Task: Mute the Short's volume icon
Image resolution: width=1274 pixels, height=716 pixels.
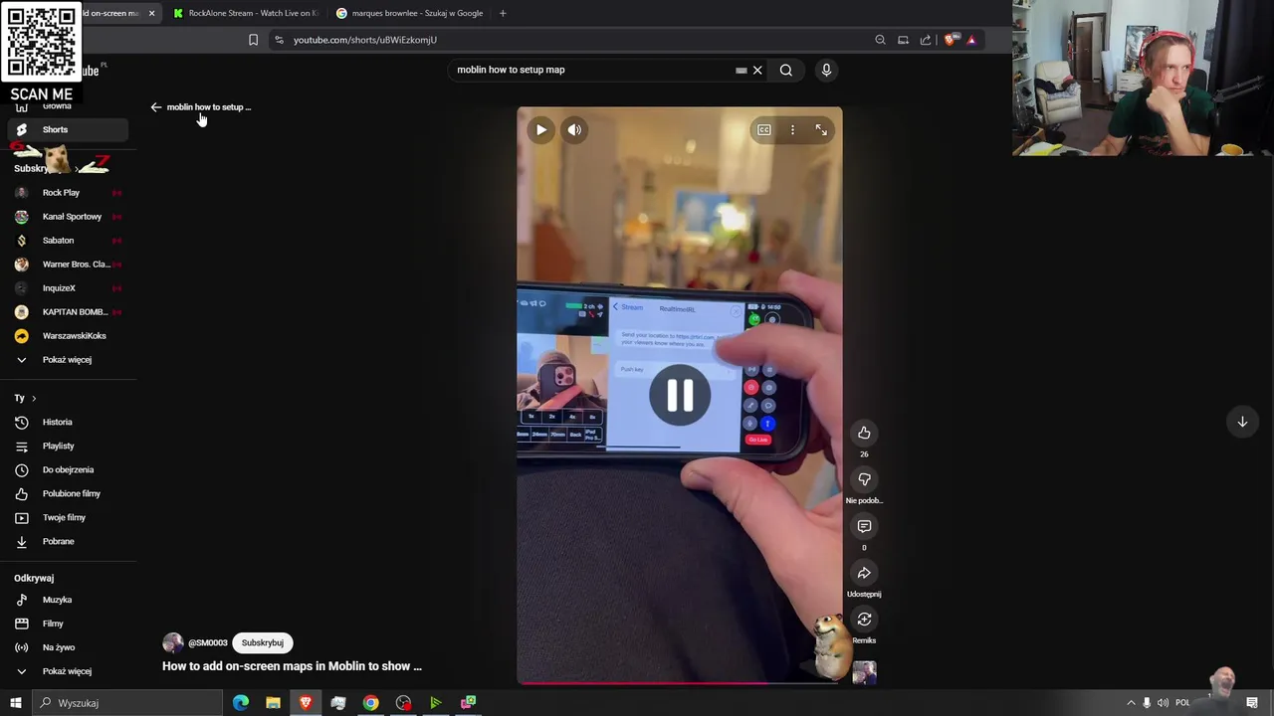Action: pos(574,129)
